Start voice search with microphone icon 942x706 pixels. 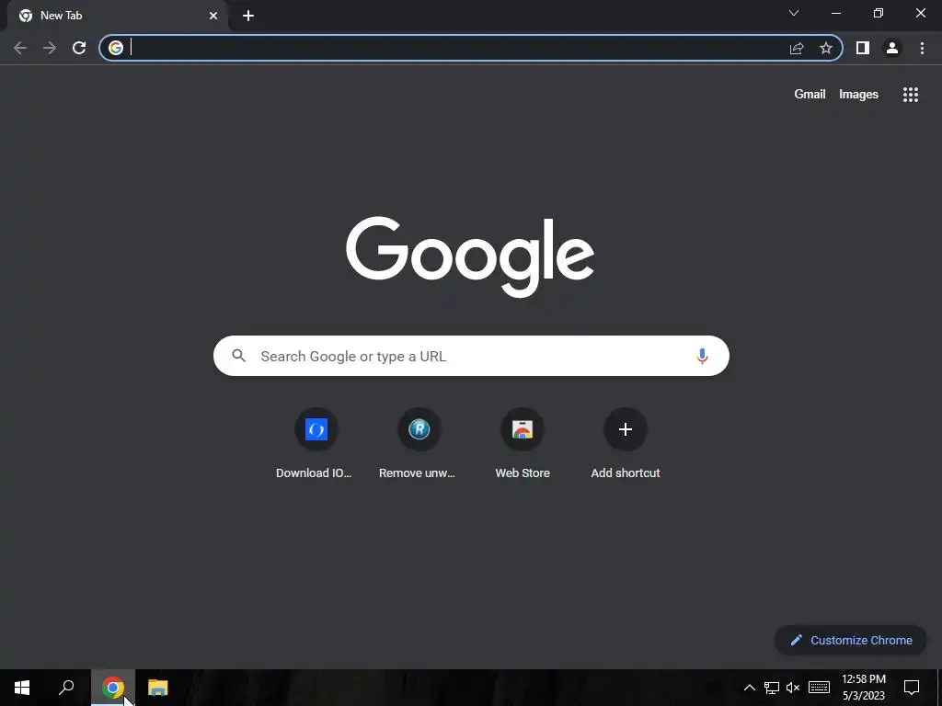pyautogui.click(x=702, y=356)
